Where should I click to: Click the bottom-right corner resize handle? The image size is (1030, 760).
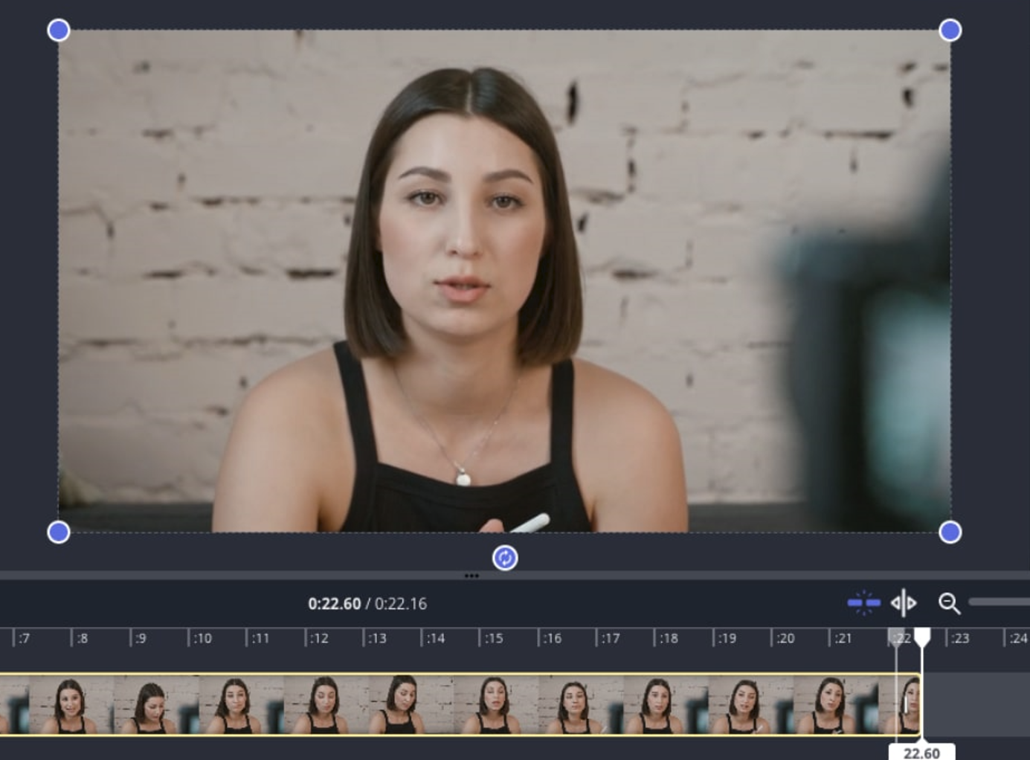[x=950, y=532]
